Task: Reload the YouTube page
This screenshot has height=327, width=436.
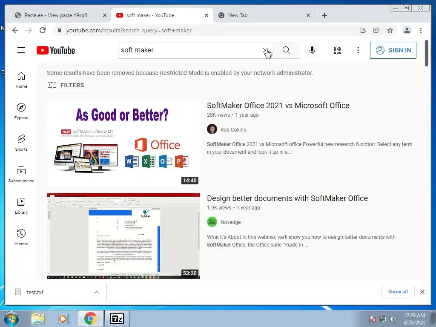Action: tap(43, 30)
